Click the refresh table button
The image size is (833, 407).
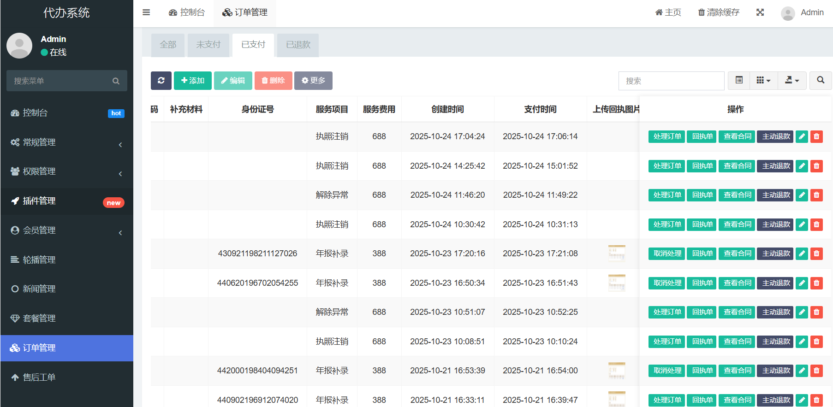pos(161,81)
